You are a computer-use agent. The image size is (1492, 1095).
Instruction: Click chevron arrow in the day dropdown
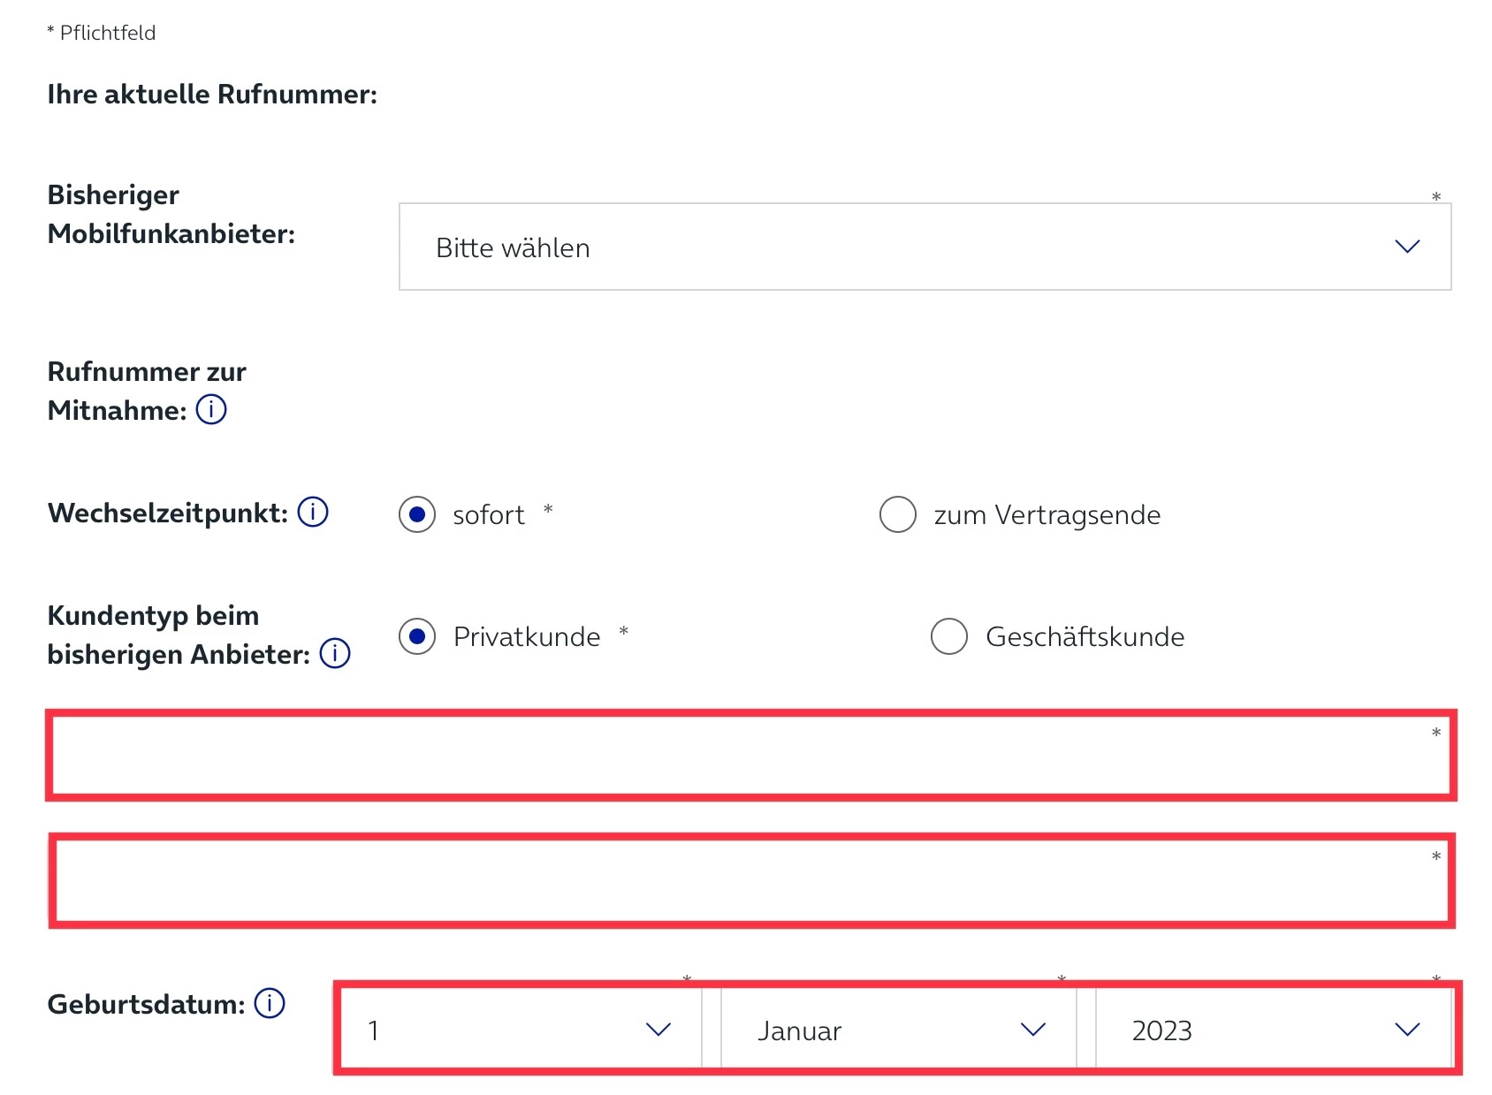pos(658,1030)
